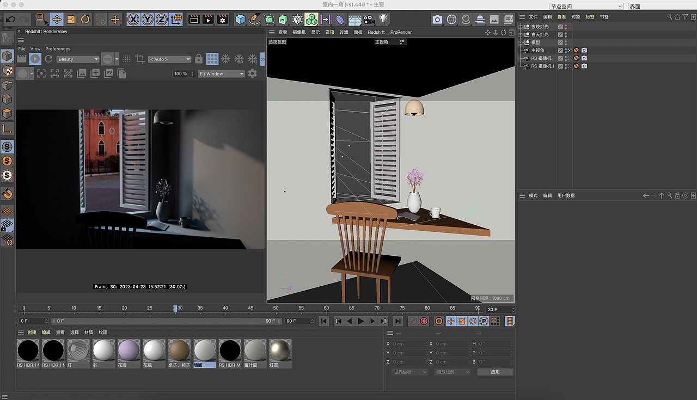This screenshot has height=400, width=697.
Task: Toggle layer checkbox for 模型
Action: [560, 42]
